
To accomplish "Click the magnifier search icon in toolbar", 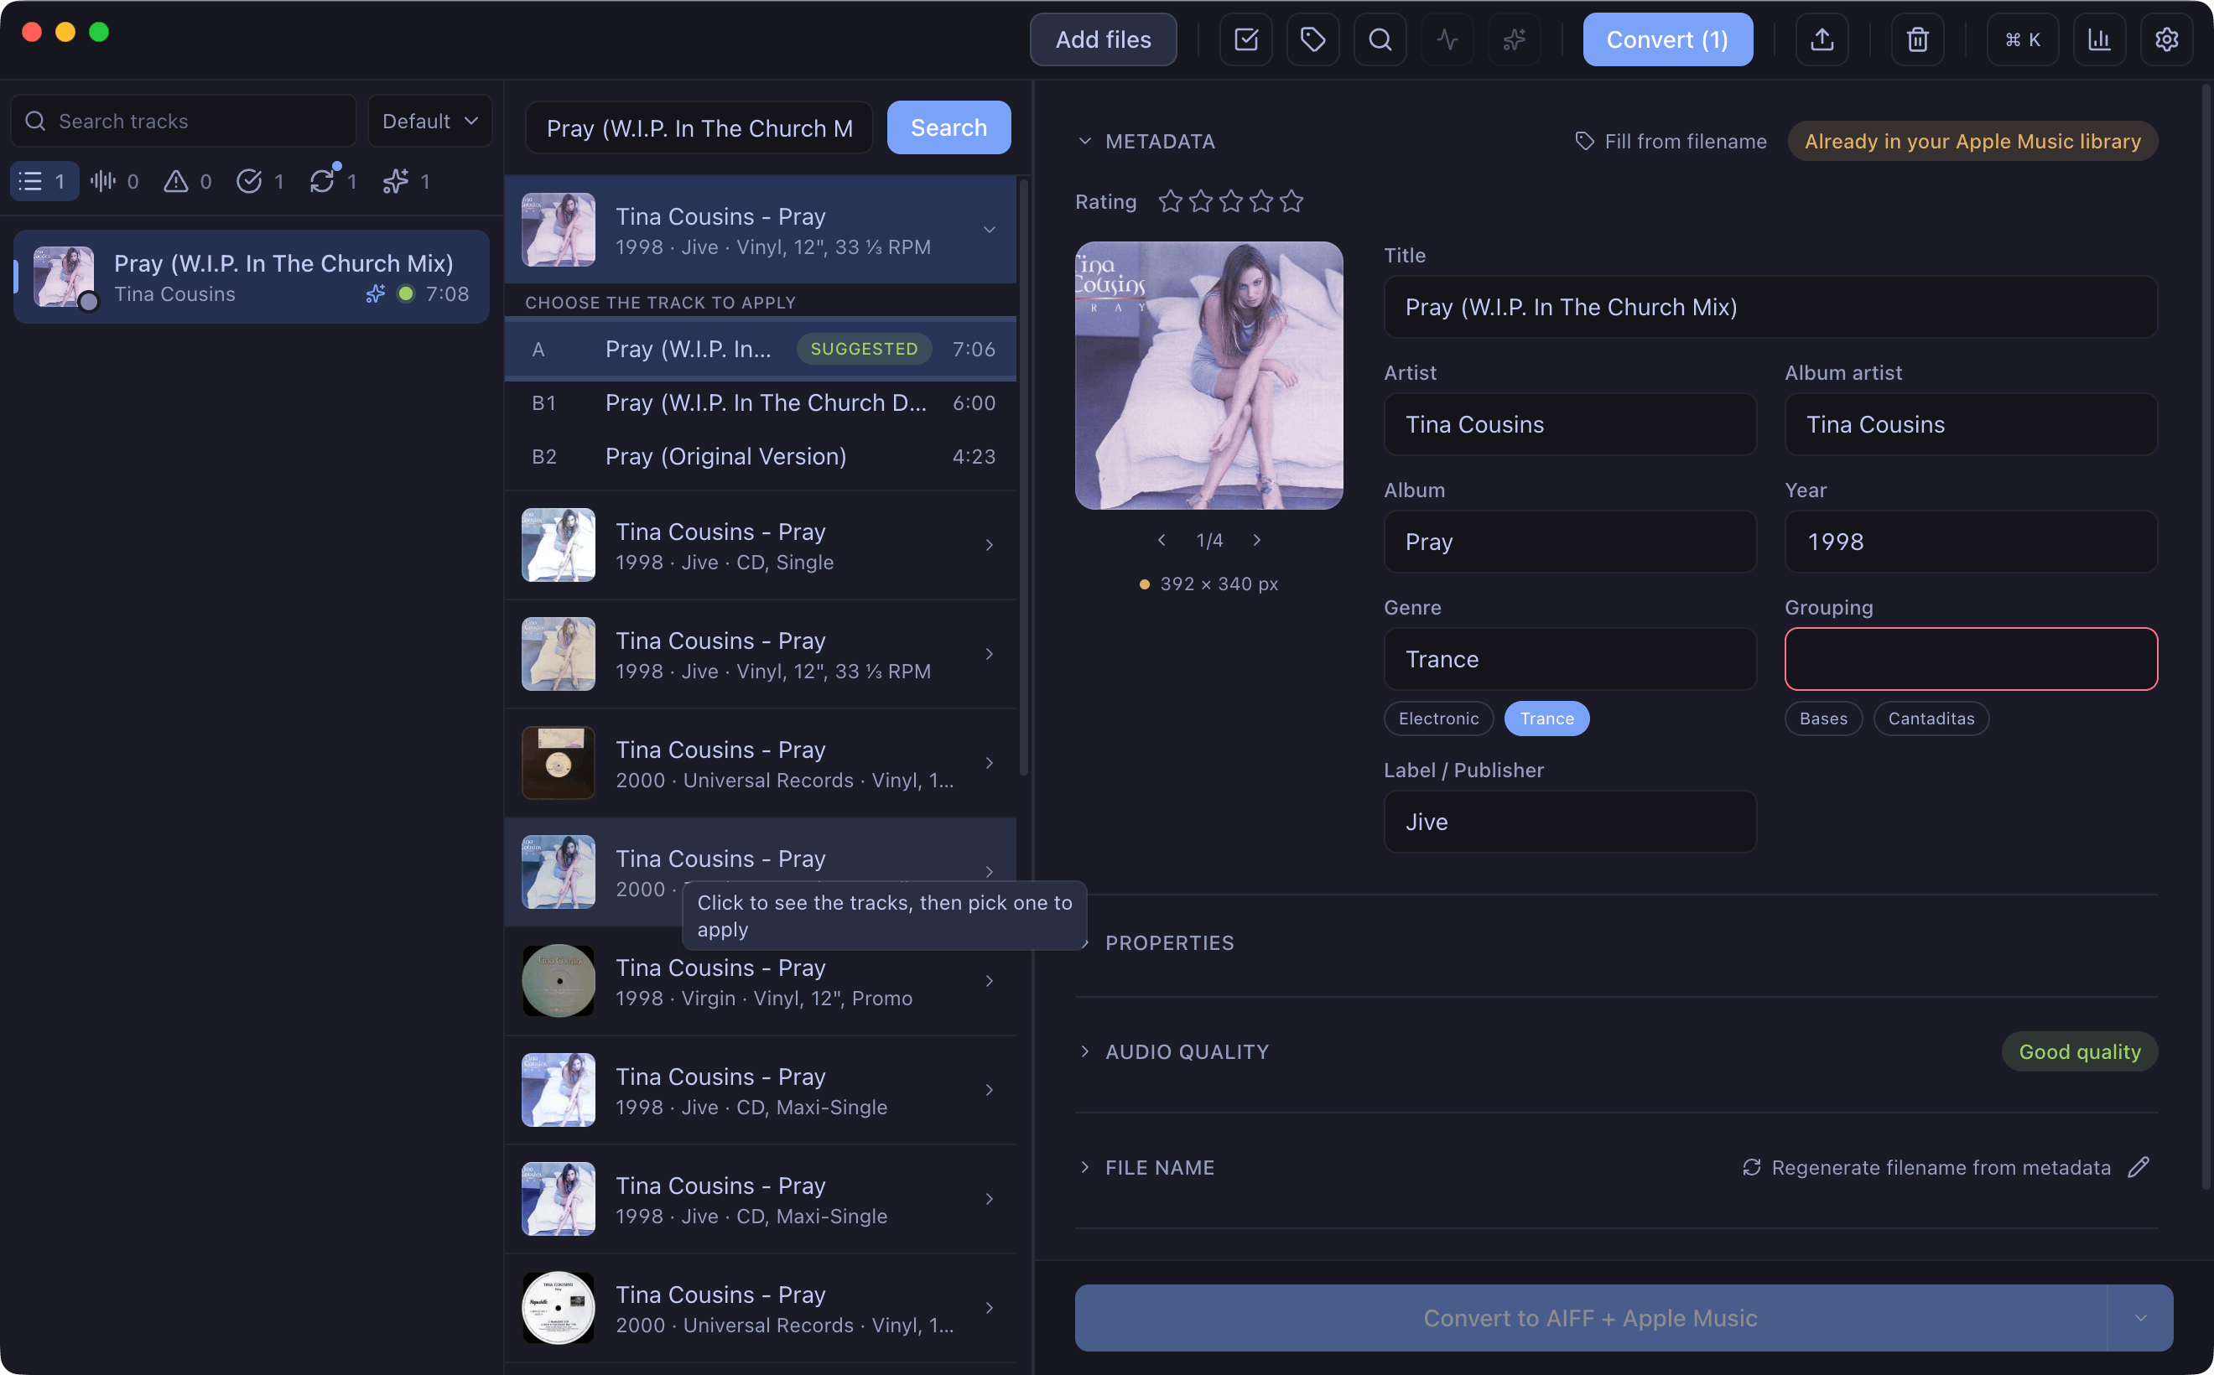I will click(1380, 39).
